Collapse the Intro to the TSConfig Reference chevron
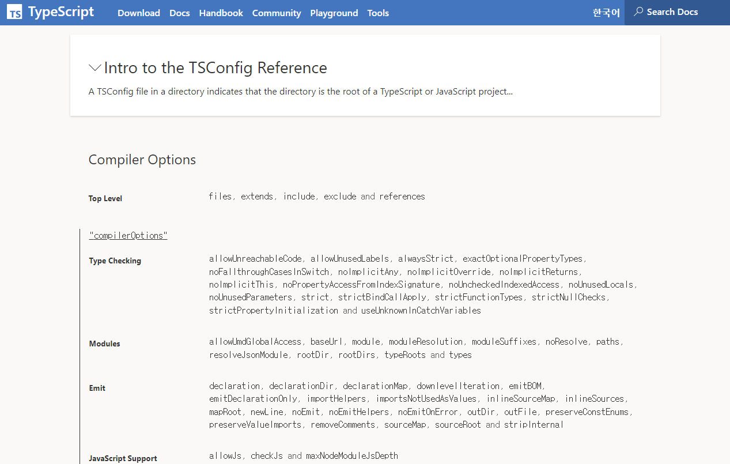The height and width of the screenshot is (464, 730). click(x=95, y=68)
